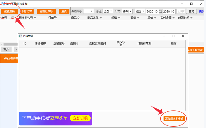Open the 采购账号 dropdown
206x128 pixels.
[89, 11]
